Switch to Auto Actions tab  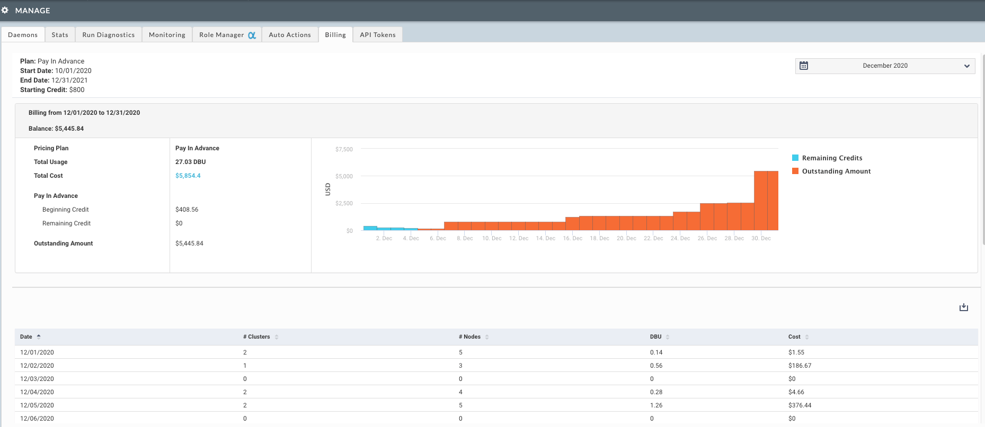(x=290, y=35)
